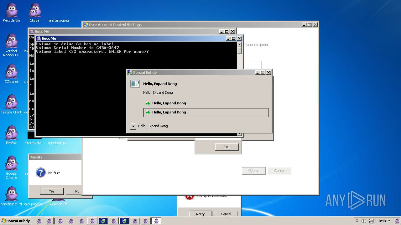Image resolution: width=401 pixels, height=225 pixels.
Task: Select the FileZilla Client desktop icon
Action: [x=11, y=104]
